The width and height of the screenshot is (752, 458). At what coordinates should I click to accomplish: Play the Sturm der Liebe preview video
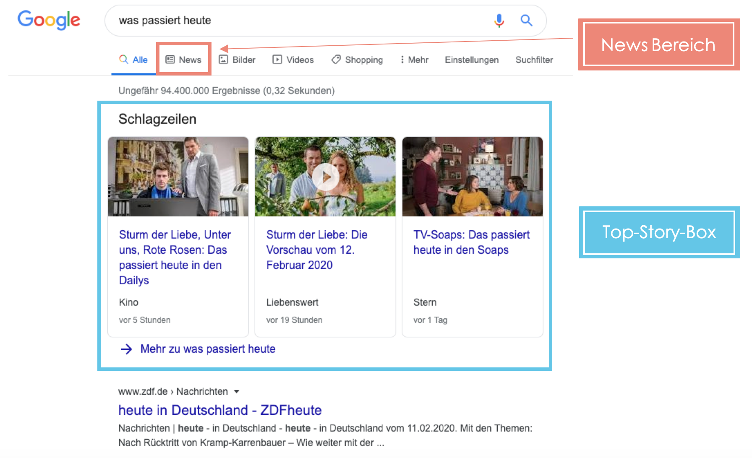pyautogui.click(x=325, y=177)
